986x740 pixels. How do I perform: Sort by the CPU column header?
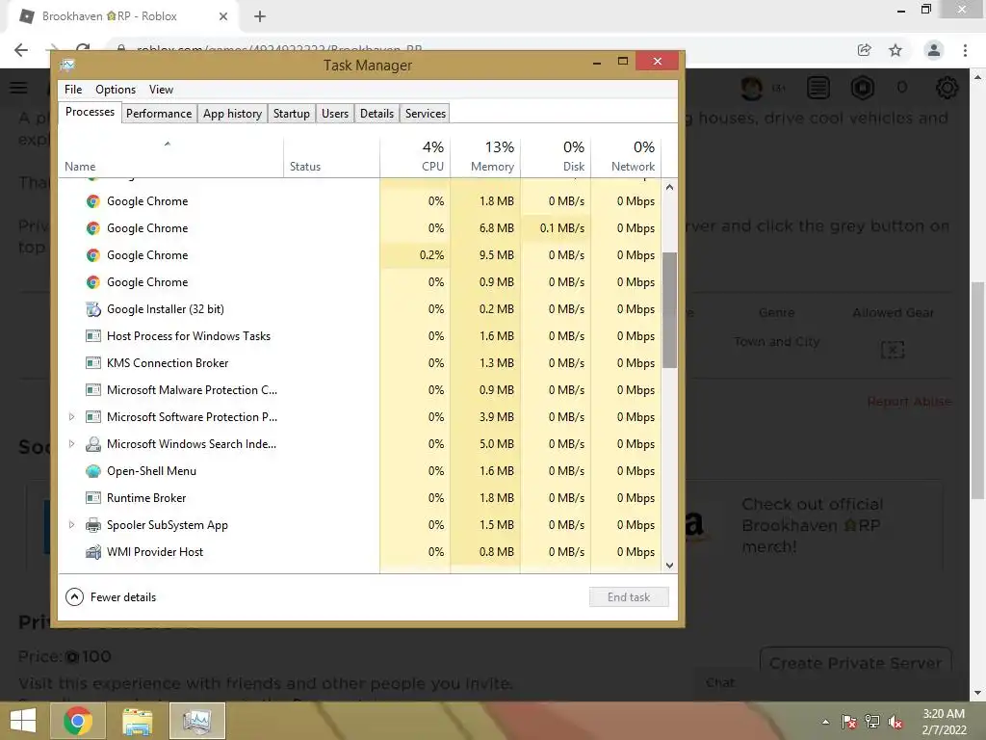pyautogui.click(x=415, y=155)
